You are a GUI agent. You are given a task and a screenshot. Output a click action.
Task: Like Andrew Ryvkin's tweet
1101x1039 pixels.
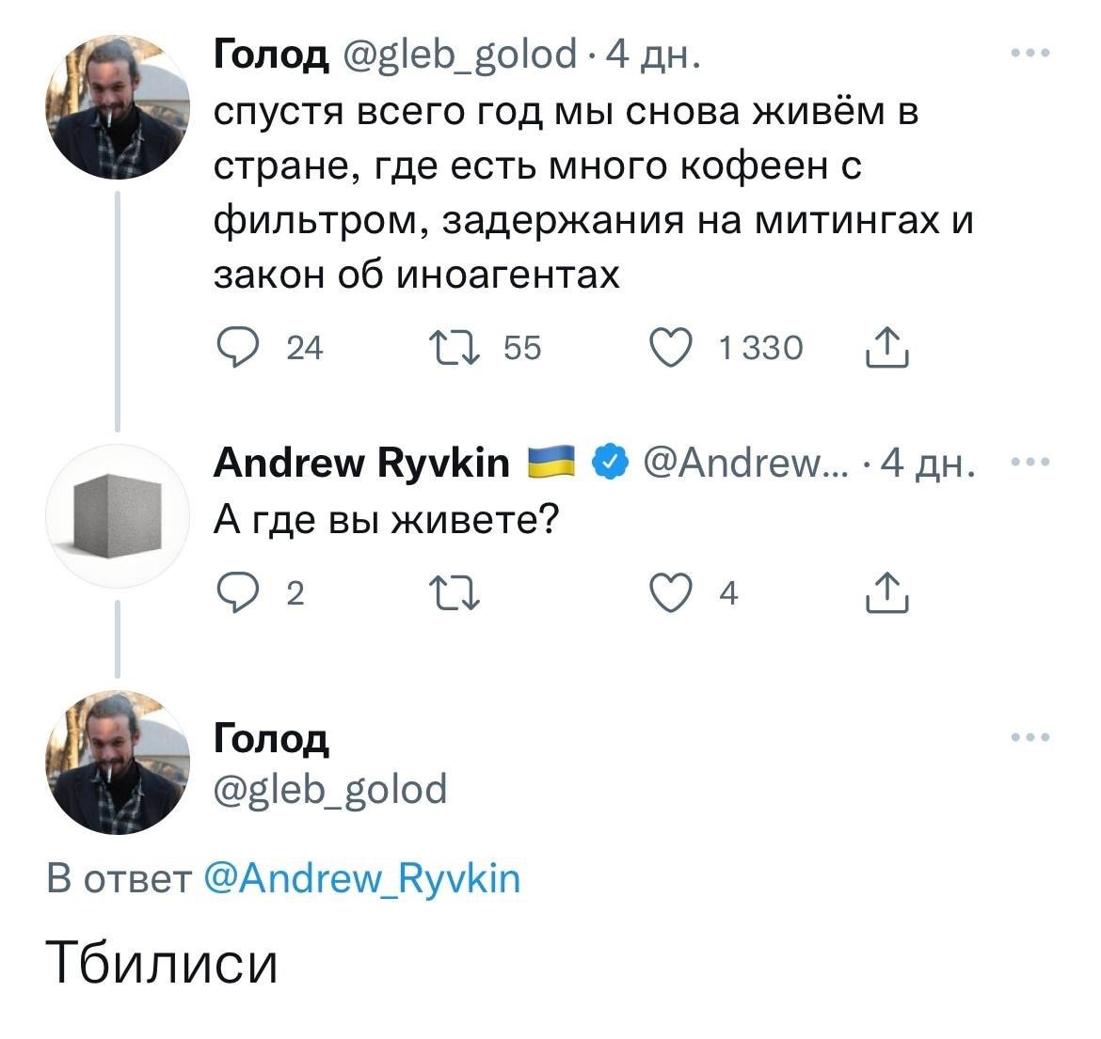pos(674,593)
